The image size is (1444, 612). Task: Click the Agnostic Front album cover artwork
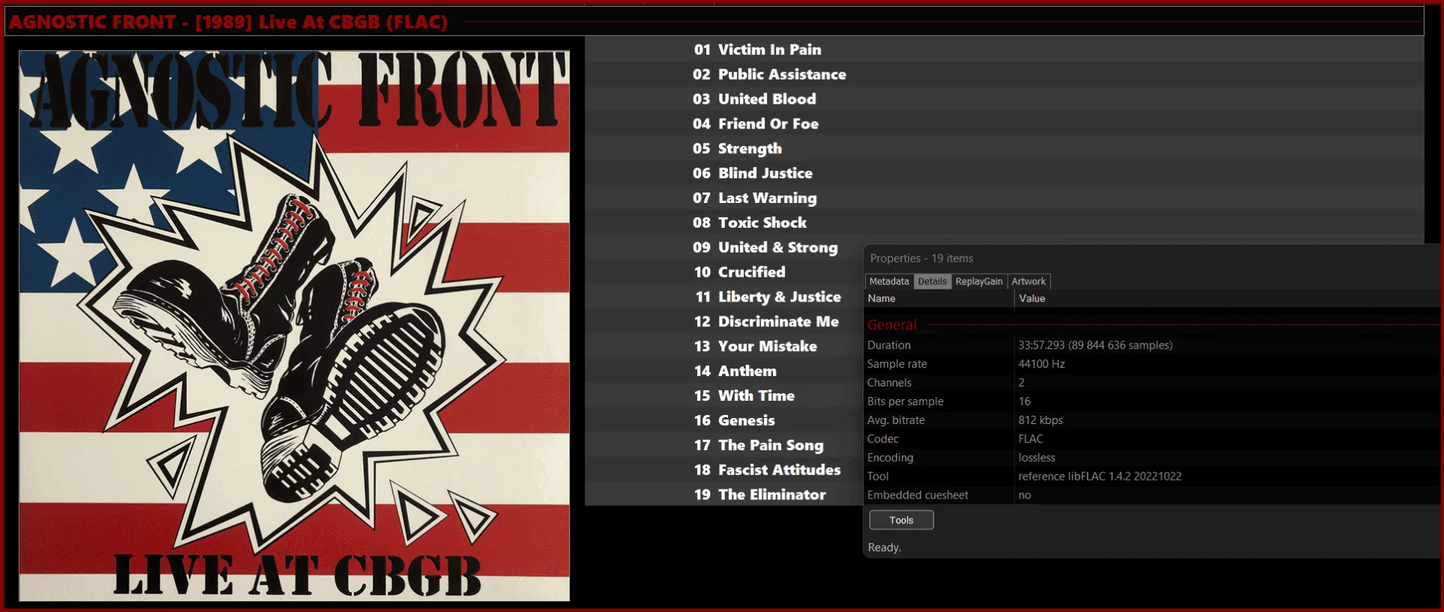click(294, 326)
